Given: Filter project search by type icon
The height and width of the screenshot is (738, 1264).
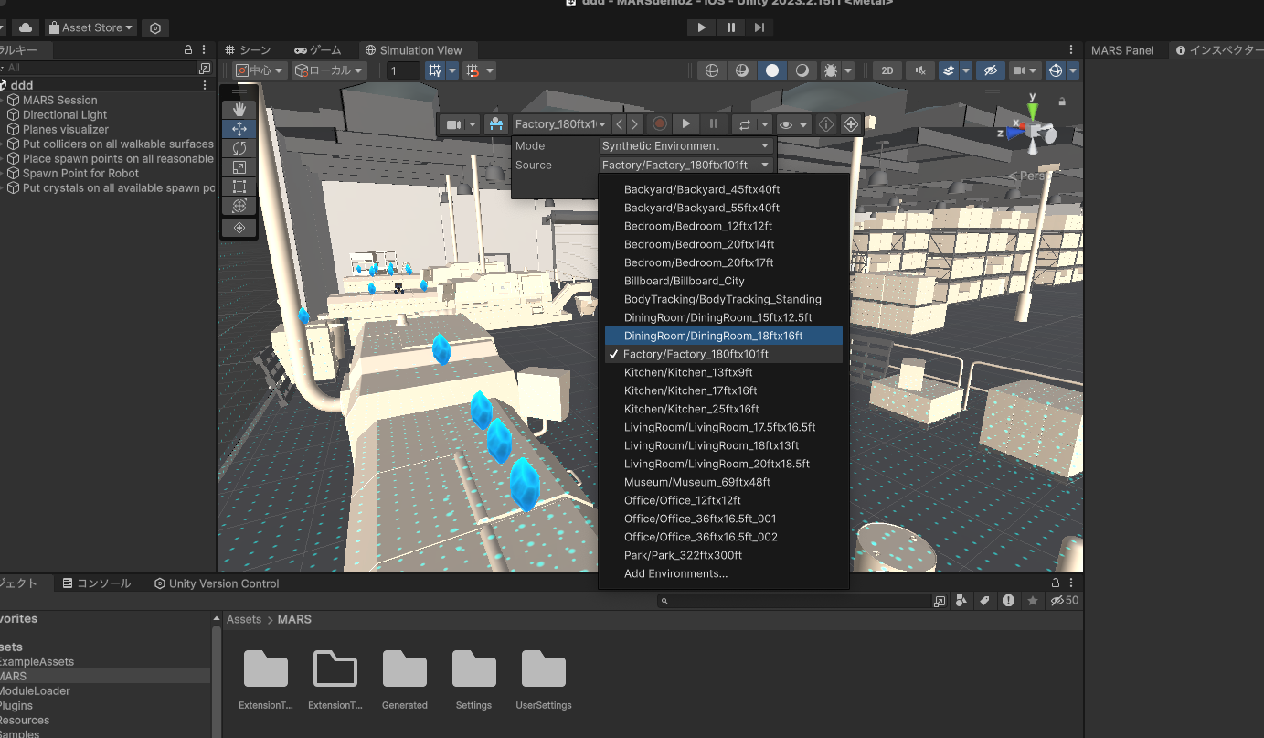Looking at the screenshot, I should (961, 601).
